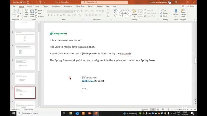This screenshot has height=116, width=207.
Task: Click Replace button in Editing group
Action: tap(164, 13)
